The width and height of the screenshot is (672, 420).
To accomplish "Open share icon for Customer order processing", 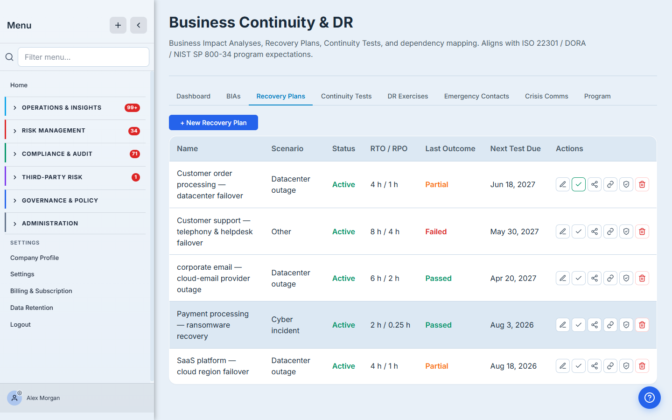I will point(595,184).
